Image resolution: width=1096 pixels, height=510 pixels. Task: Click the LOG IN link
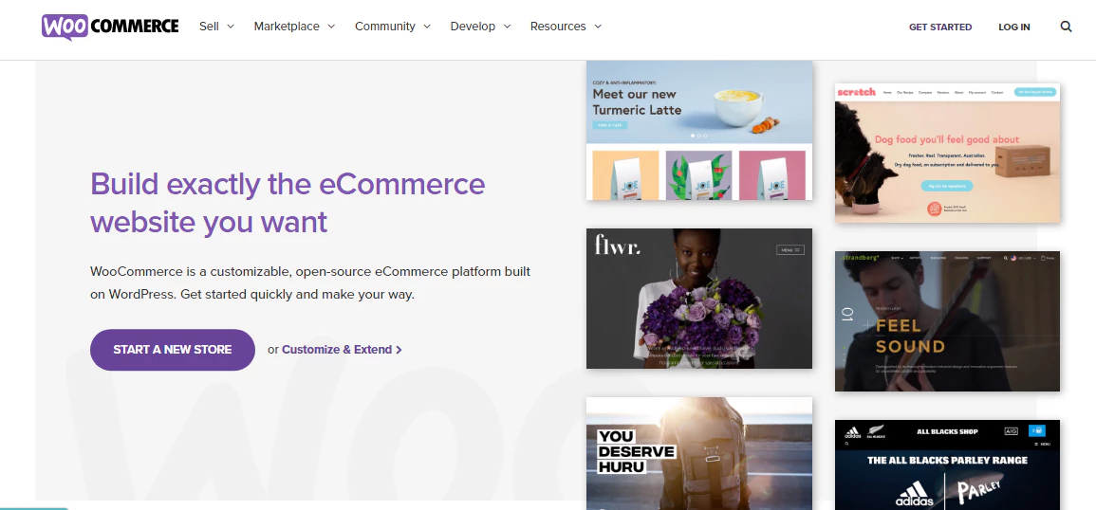click(x=1014, y=27)
